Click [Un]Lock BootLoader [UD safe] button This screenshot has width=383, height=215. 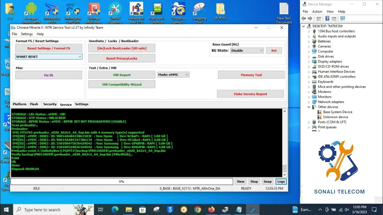pos(122,48)
